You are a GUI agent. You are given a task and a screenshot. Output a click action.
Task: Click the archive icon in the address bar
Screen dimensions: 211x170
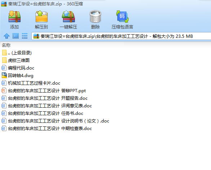[36, 36]
